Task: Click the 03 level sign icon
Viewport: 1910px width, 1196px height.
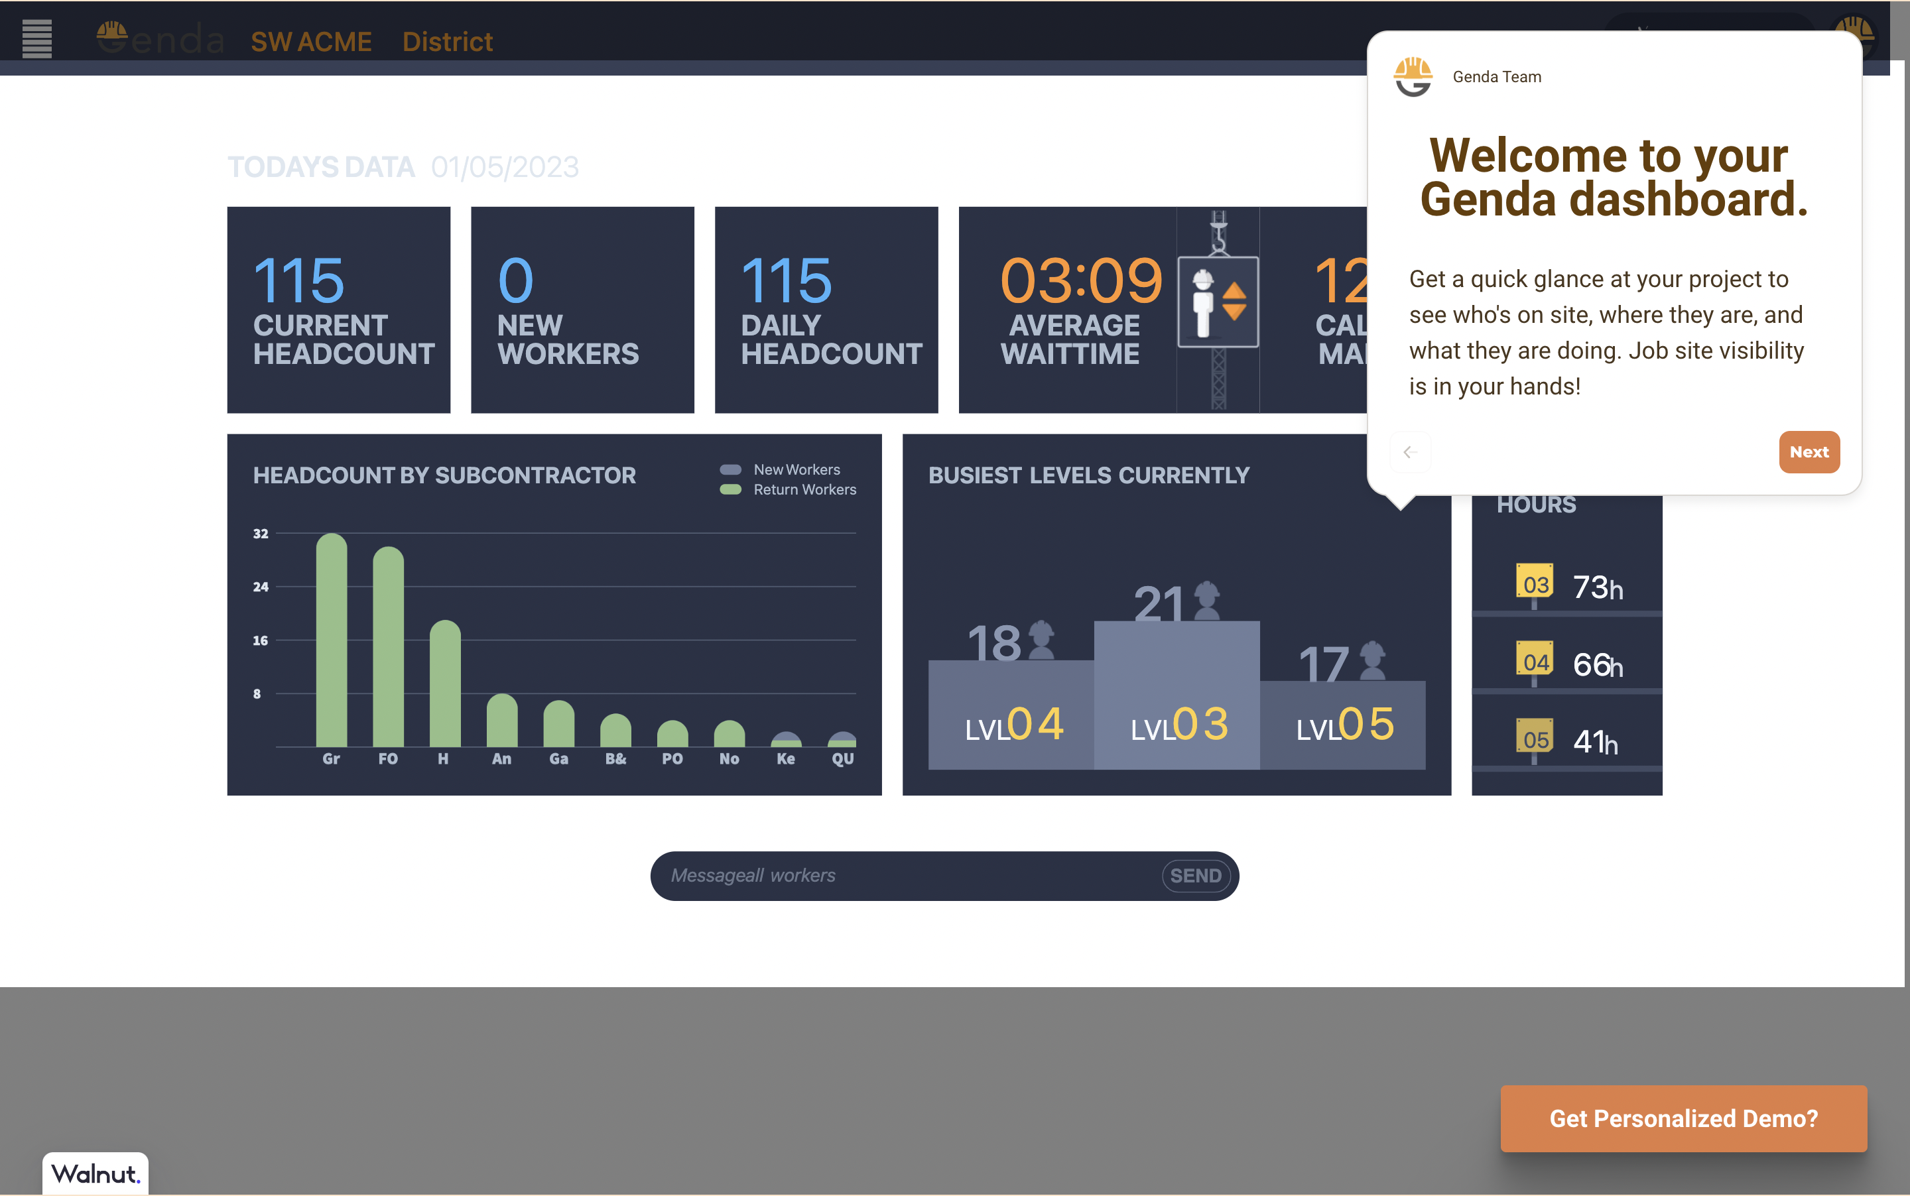Action: (1534, 585)
